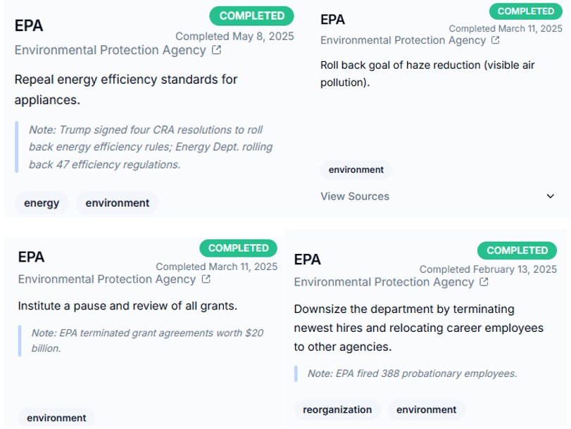This screenshot has width=571, height=429.
Task: Click Completed badge on grants pause card
Action: pyautogui.click(x=238, y=248)
